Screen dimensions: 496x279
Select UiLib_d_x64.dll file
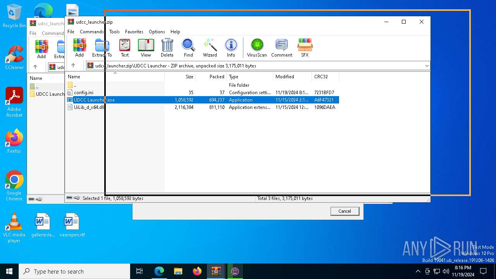202,107
